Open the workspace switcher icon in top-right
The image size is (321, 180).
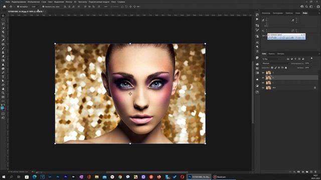(311, 6)
